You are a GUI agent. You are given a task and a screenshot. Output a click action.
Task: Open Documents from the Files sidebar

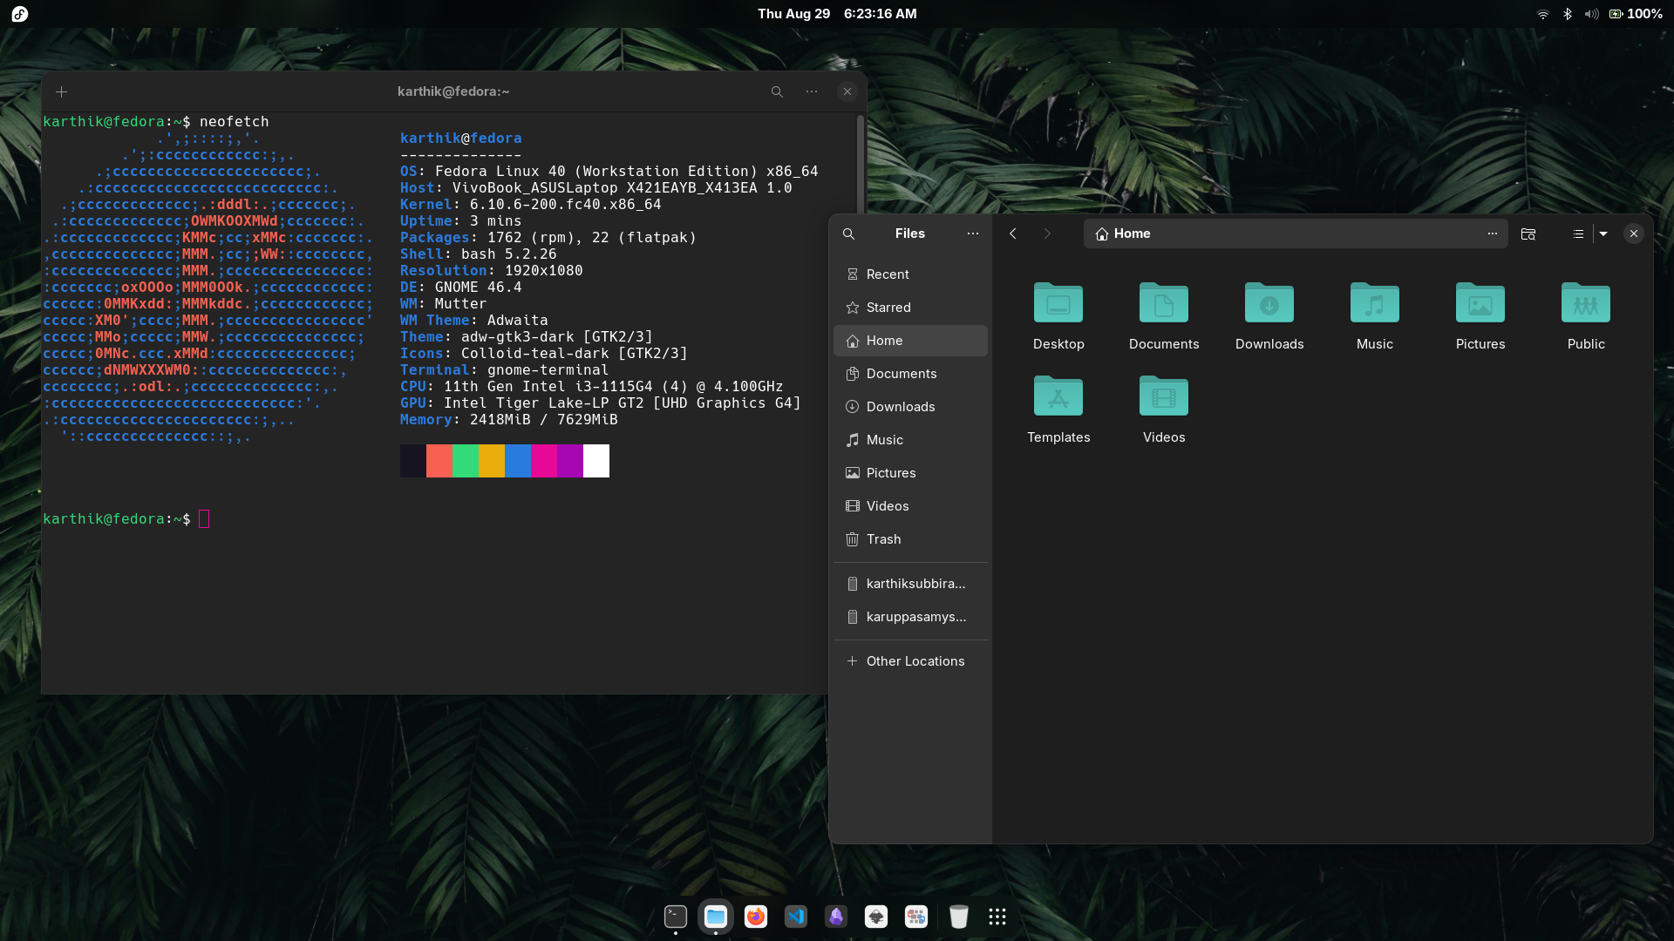910,374
